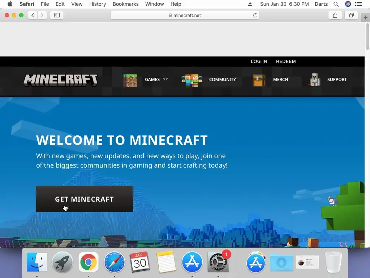
Task: Click the eject icon in menu bar
Action: pyautogui.click(x=250, y=4)
